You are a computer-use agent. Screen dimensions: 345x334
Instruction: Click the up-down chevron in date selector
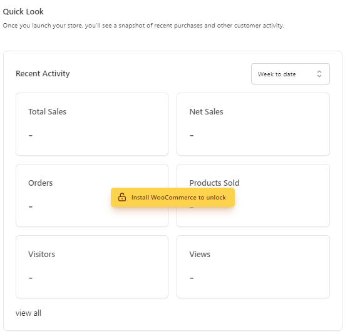[x=319, y=74]
